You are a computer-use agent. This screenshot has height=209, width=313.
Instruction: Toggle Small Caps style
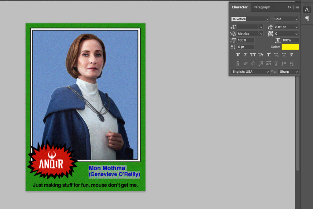[261, 55]
